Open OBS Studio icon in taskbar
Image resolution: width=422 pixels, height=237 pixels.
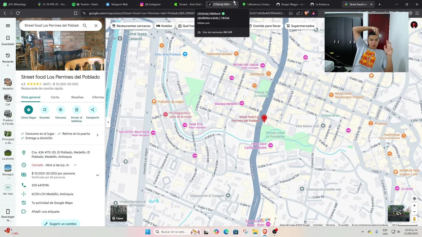point(275,232)
